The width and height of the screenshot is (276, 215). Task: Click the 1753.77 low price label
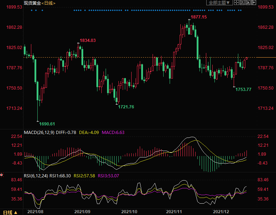[243, 90]
